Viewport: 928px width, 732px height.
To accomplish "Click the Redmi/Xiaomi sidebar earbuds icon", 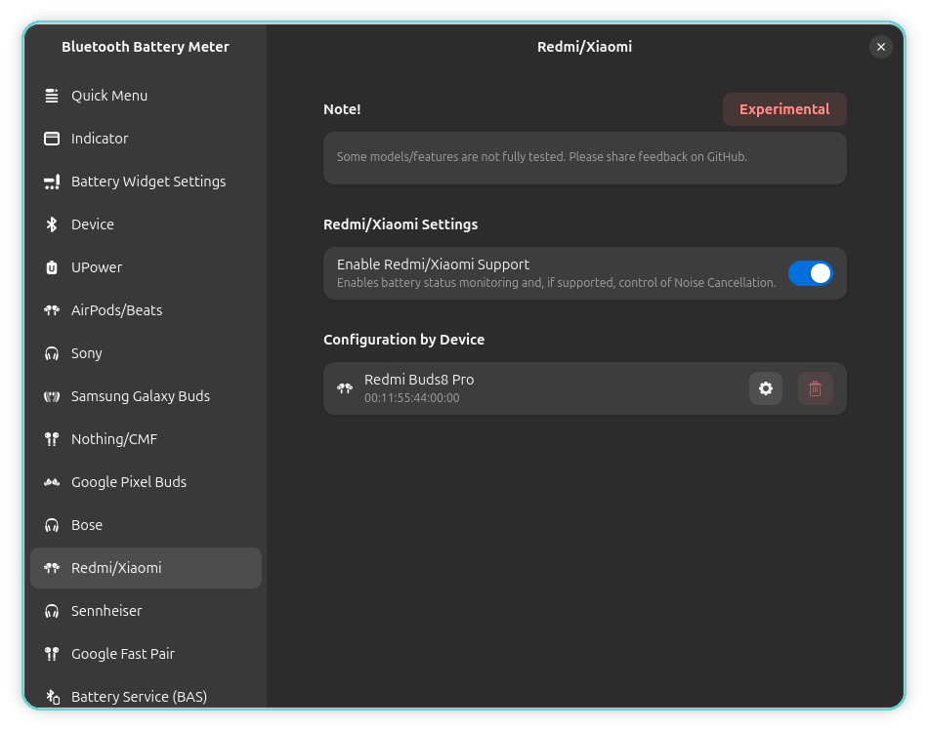I will pos(52,568).
